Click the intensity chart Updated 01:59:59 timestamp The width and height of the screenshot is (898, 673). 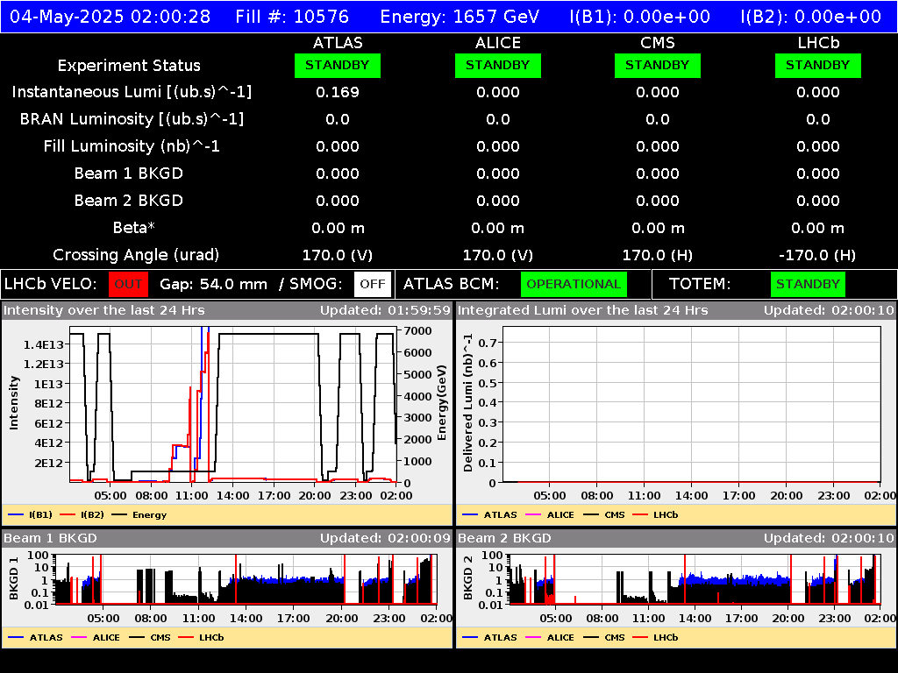tap(386, 311)
